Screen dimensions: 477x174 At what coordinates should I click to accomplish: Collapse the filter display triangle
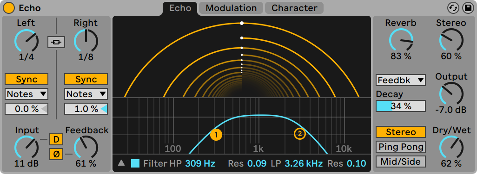pyautogui.click(x=121, y=163)
